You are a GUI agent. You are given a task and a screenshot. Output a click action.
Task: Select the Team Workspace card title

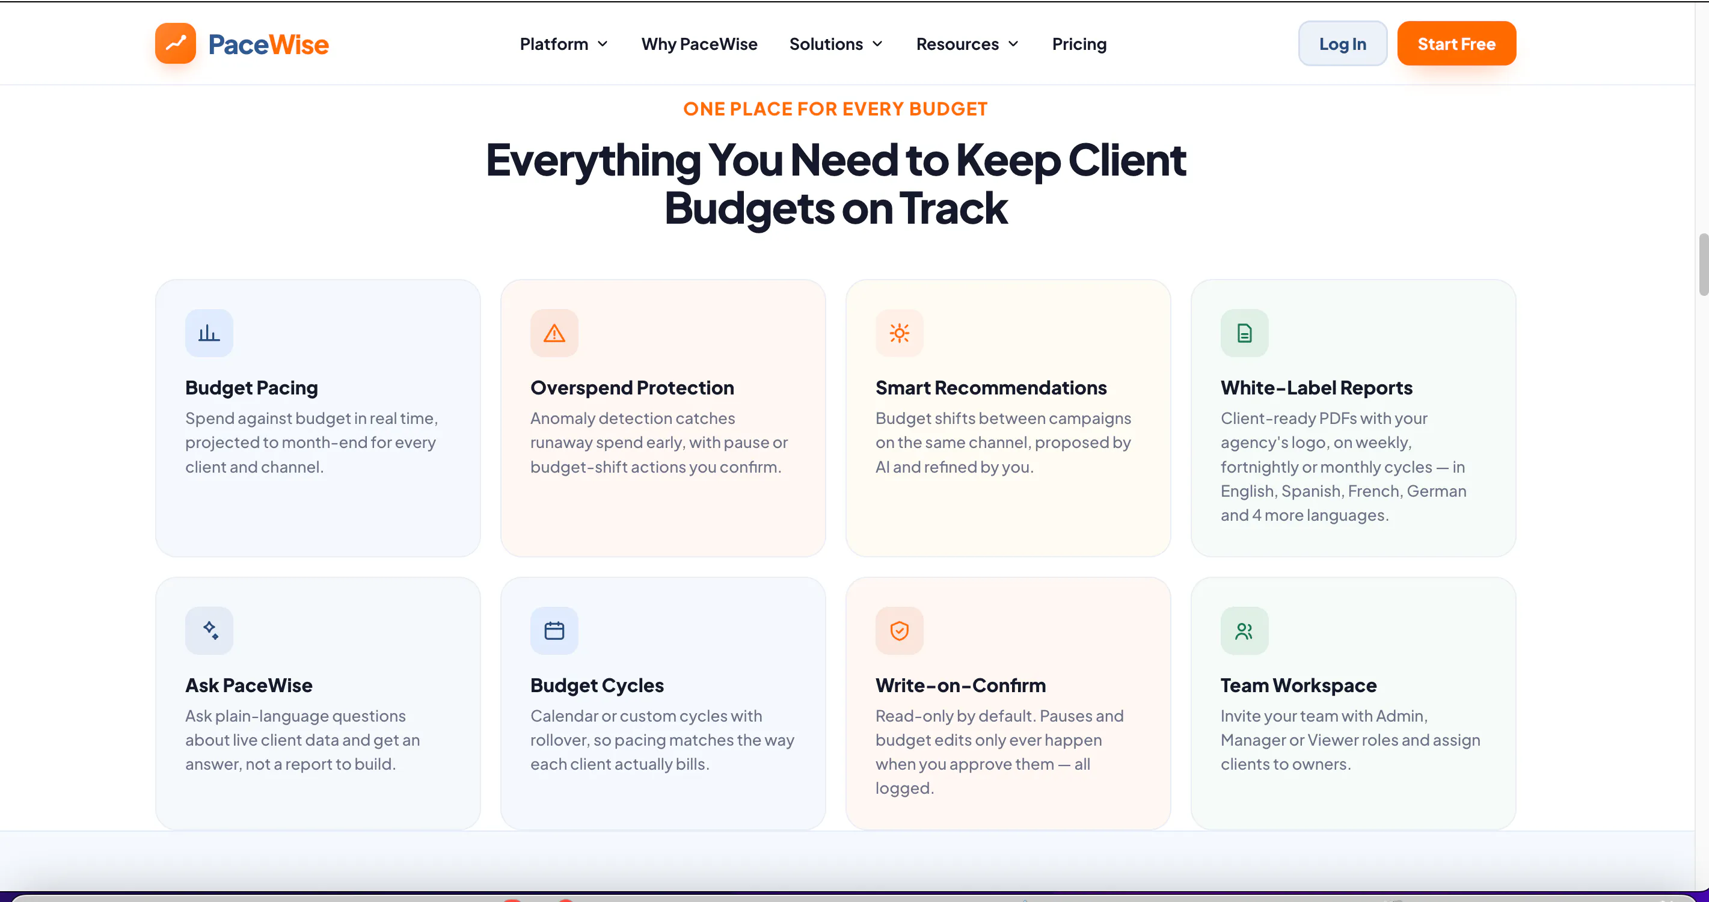[x=1298, y=685]
